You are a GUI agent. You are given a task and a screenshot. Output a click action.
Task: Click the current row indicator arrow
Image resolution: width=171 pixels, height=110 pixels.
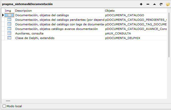point(3,15)
